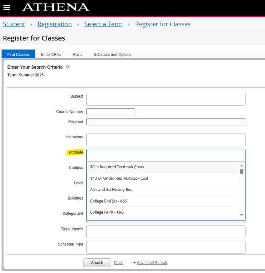
Task: Open the hamburger menu icon
Action: [7, 8]
